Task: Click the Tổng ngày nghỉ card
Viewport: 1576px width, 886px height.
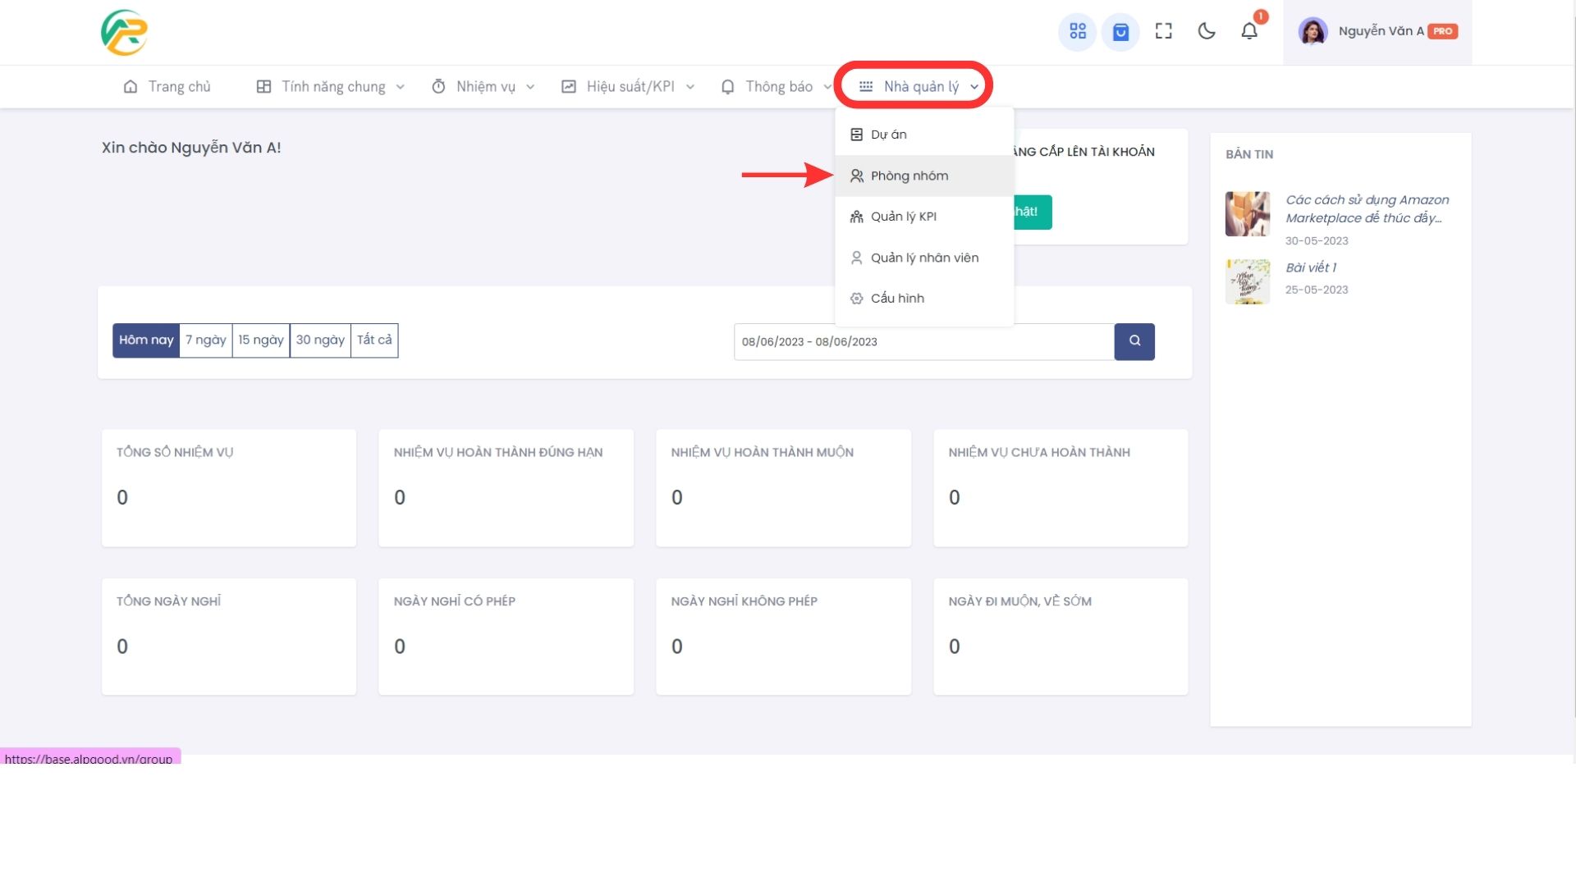Action: point(229,637)
